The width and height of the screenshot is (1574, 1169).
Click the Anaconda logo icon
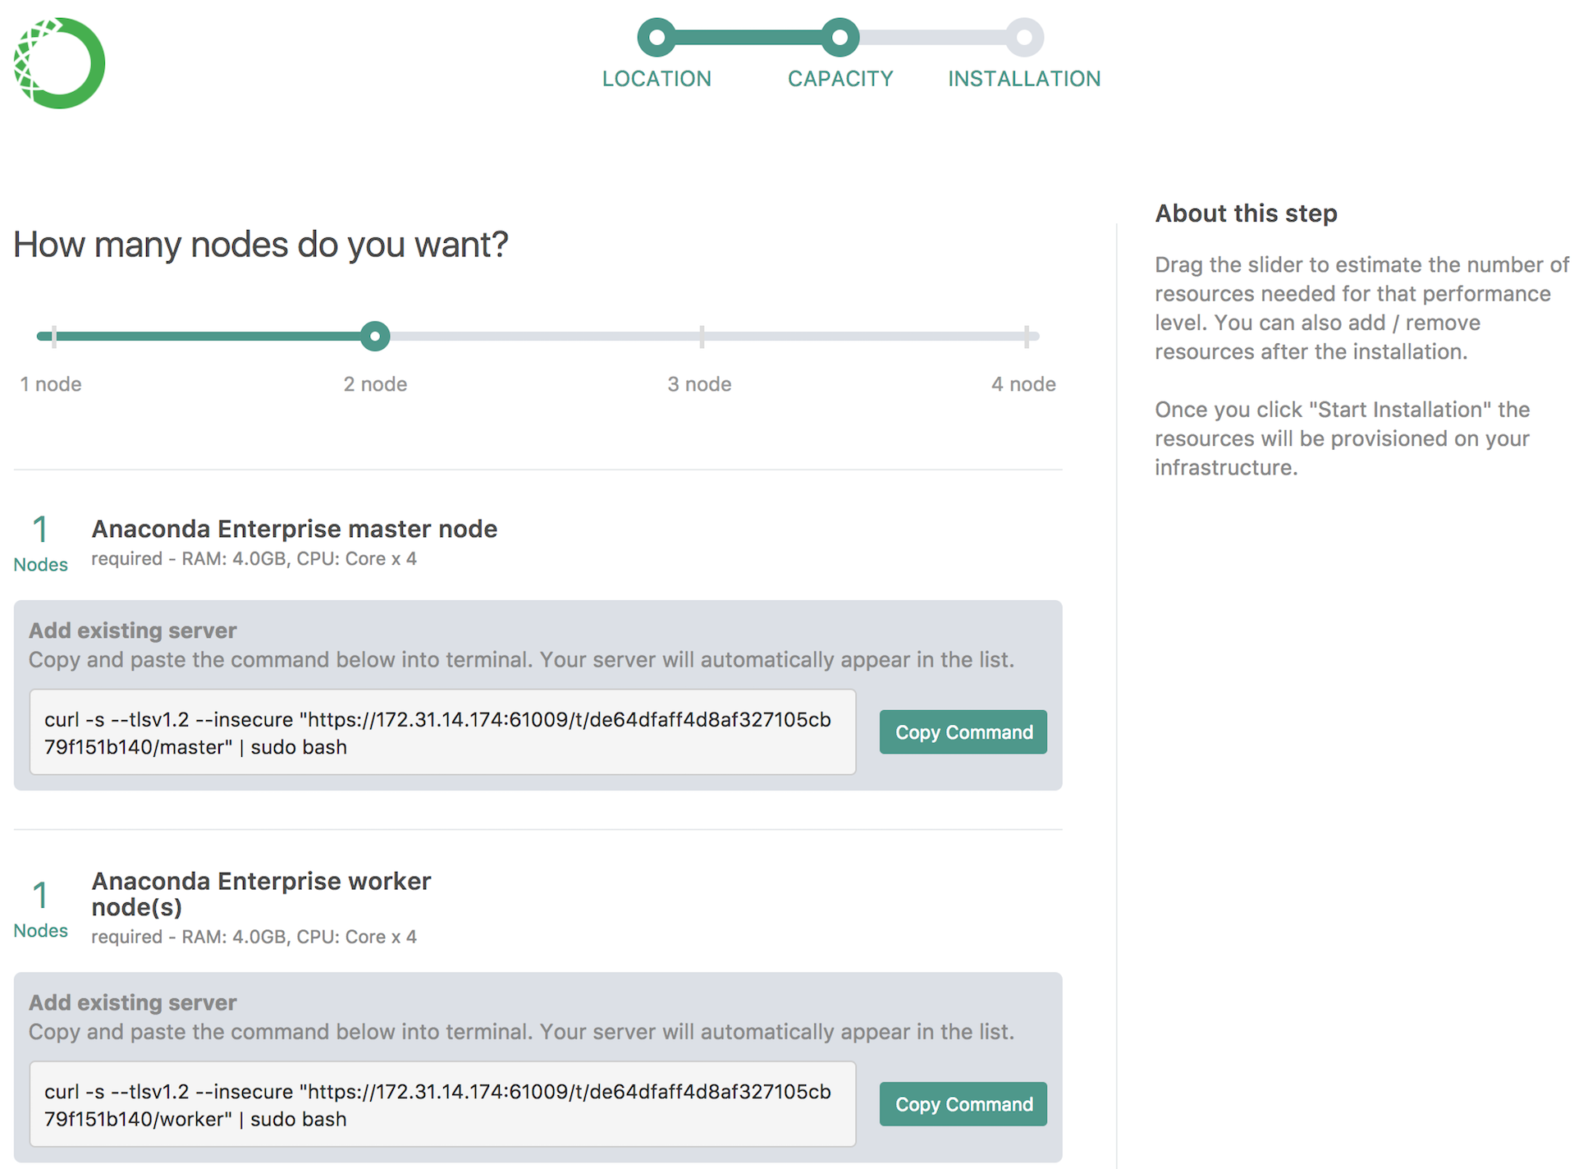pos(59,63)
